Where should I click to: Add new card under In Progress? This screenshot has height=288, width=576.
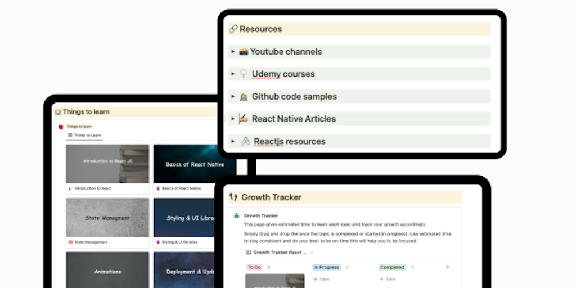tap(321, 279)
